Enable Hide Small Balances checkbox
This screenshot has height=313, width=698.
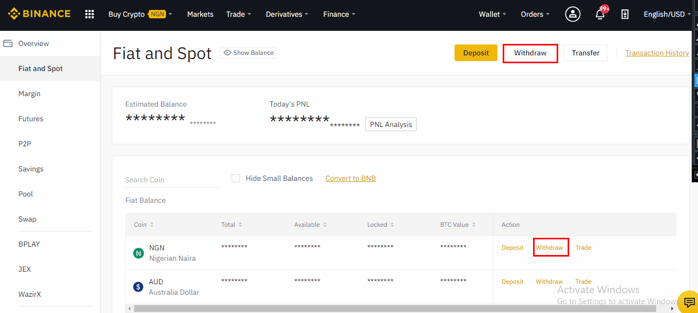point(236,178)
